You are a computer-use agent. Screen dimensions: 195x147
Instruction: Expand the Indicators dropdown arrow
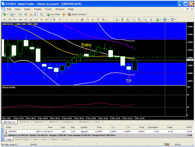161,20
